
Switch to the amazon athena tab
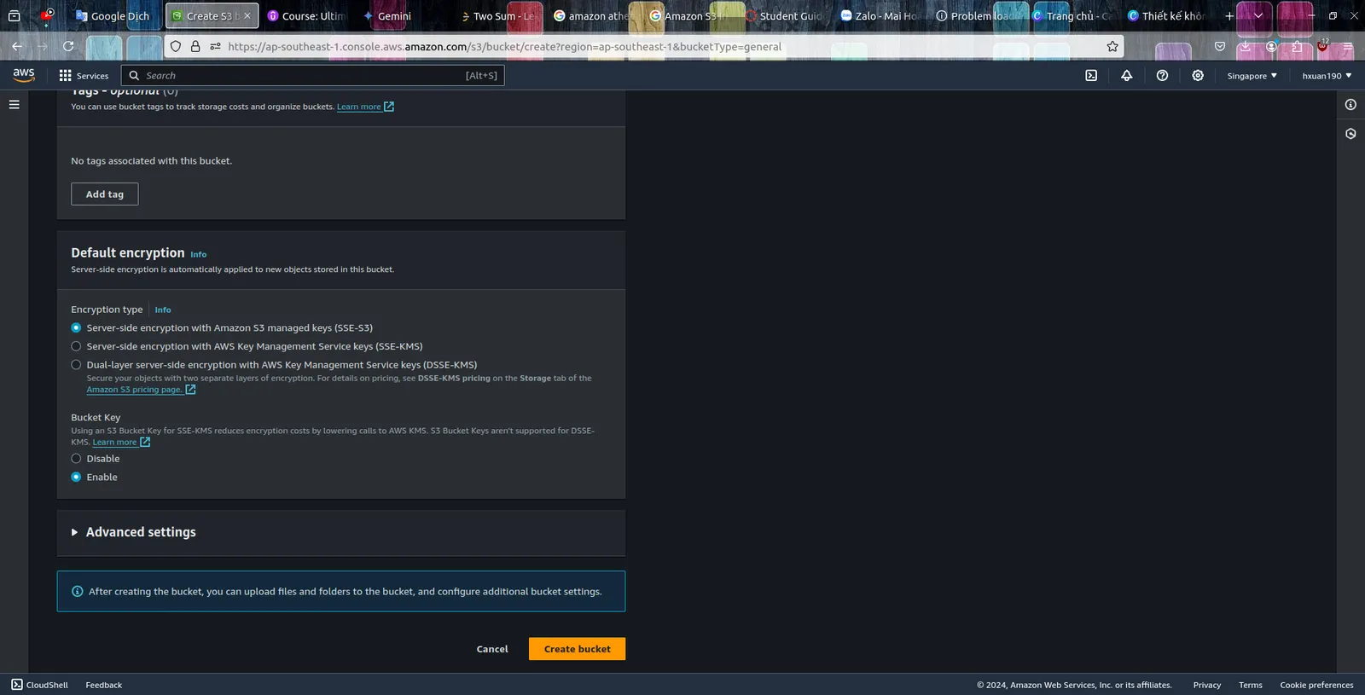point(594,15)
